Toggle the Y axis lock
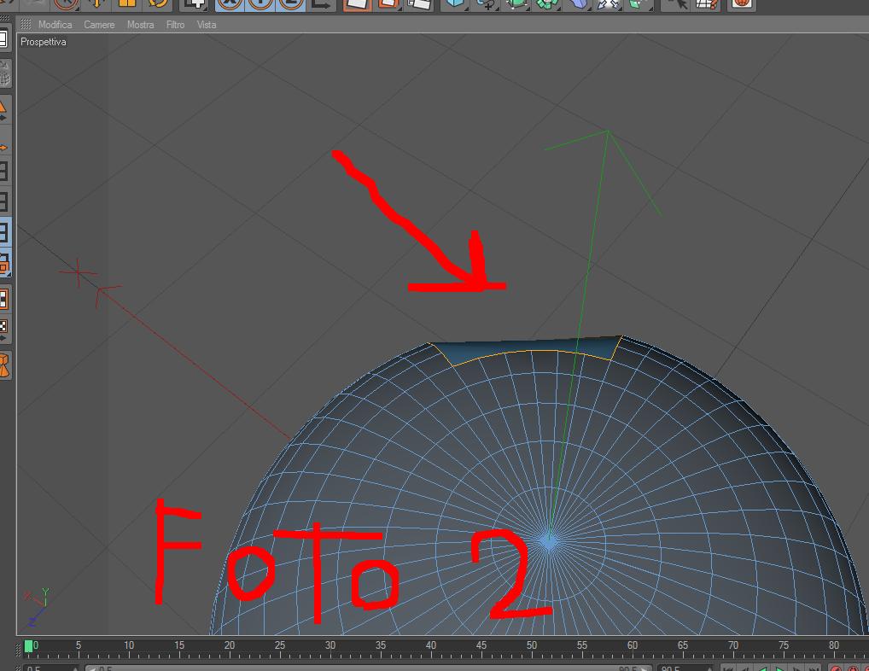This screenshot has height=671, width=869. (260, 4)
